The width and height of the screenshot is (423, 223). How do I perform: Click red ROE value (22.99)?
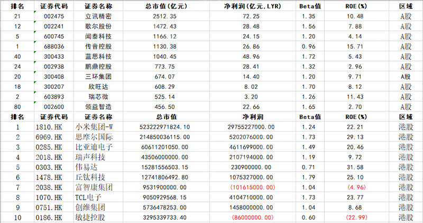point(356,217)
